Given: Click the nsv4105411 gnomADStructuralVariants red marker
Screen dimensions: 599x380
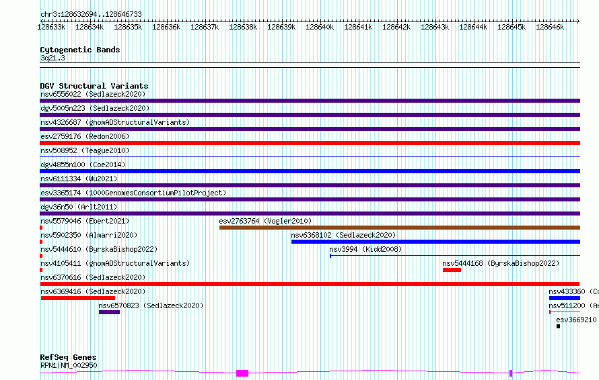Looking at the screenshot, I should click(x=41, y=270).
